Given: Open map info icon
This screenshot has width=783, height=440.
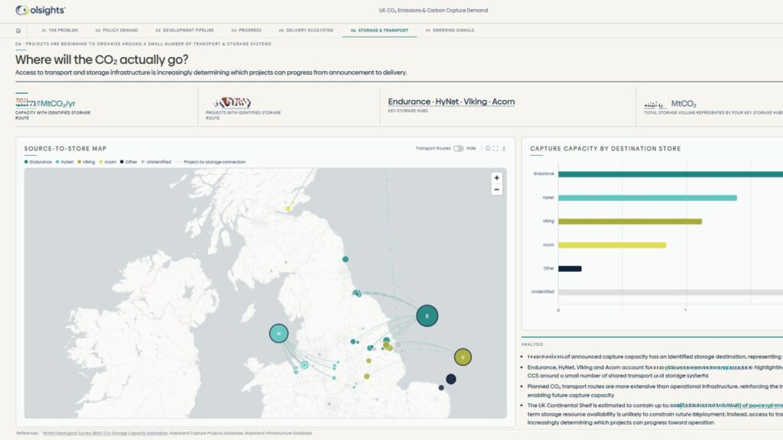Looking at the screenshot, I should (x=487, y=148).
